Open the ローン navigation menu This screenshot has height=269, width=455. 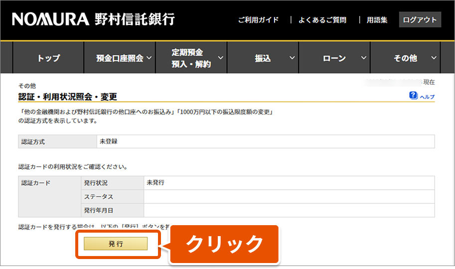click(x=334, y=58)
